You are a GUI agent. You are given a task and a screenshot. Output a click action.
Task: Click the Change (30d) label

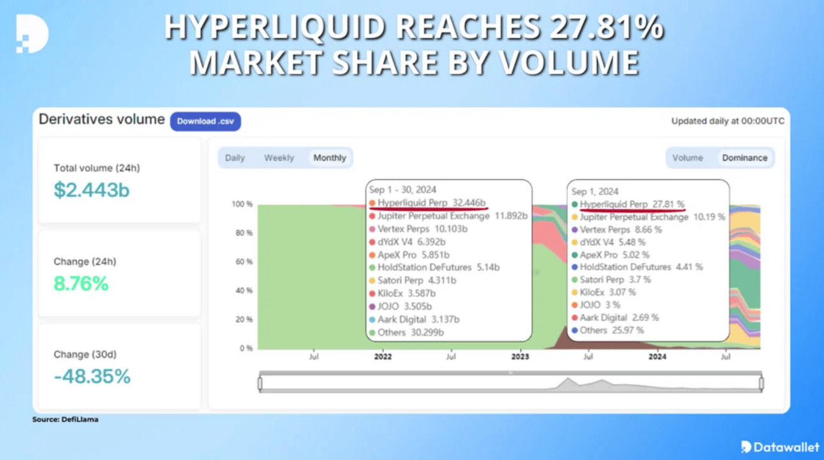[x=85, y=354]
